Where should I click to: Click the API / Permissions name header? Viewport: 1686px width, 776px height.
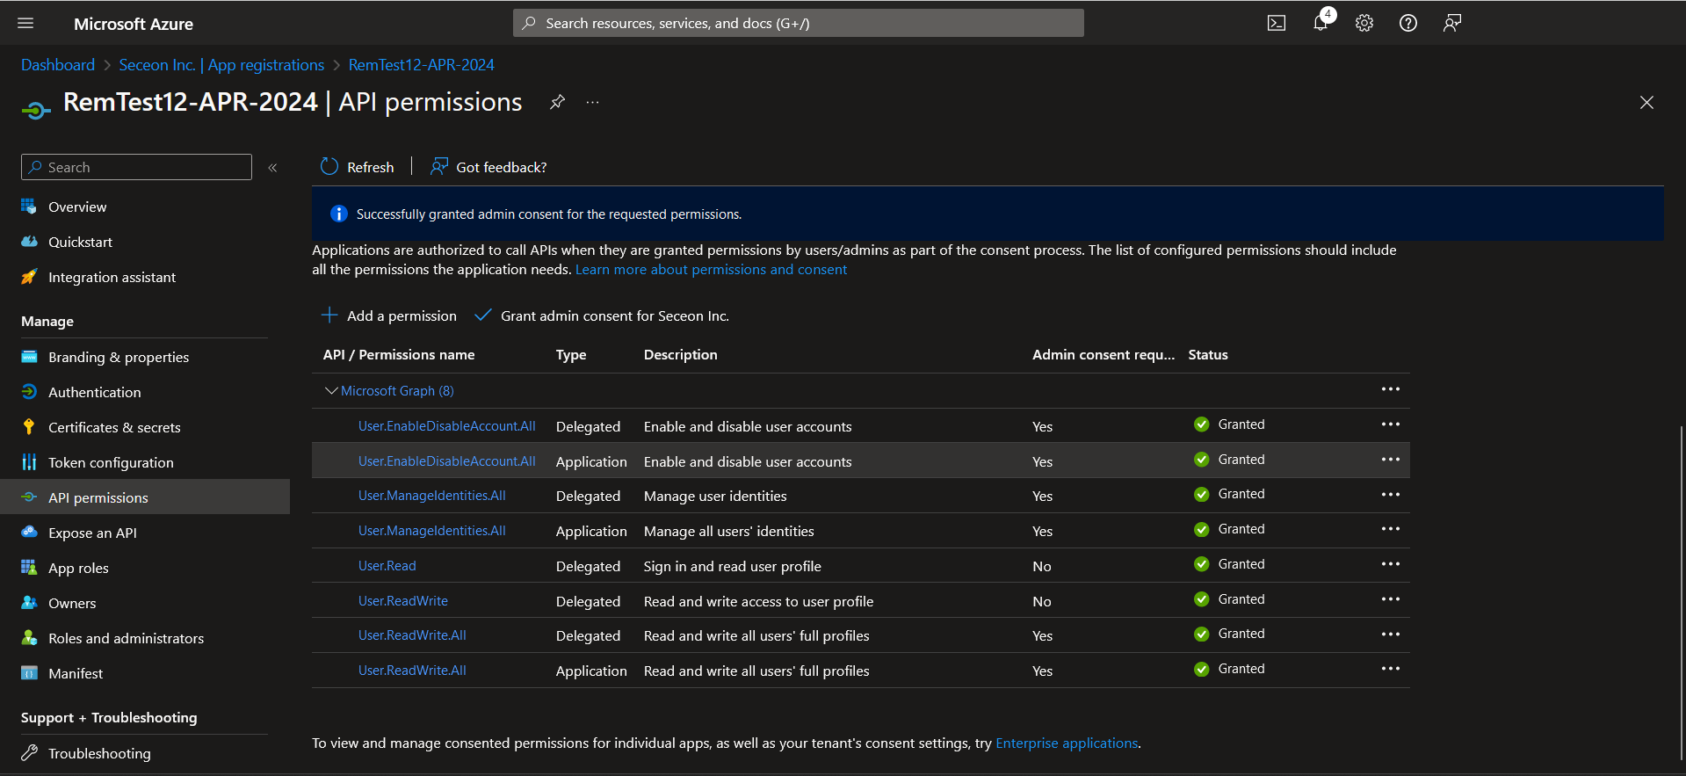[x=399, y=355]
